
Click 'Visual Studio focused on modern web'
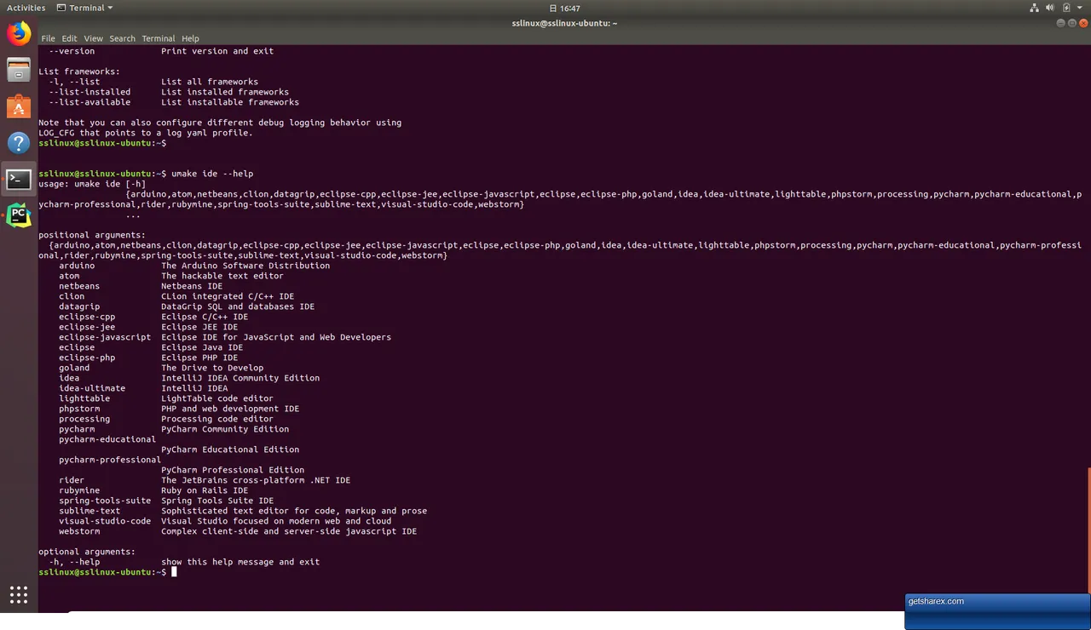276,521
